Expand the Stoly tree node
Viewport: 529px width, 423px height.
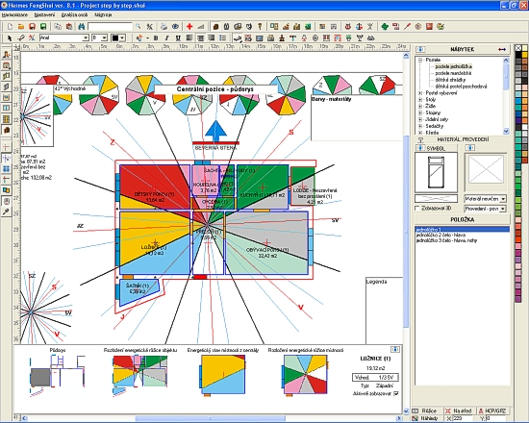point(420,100)
